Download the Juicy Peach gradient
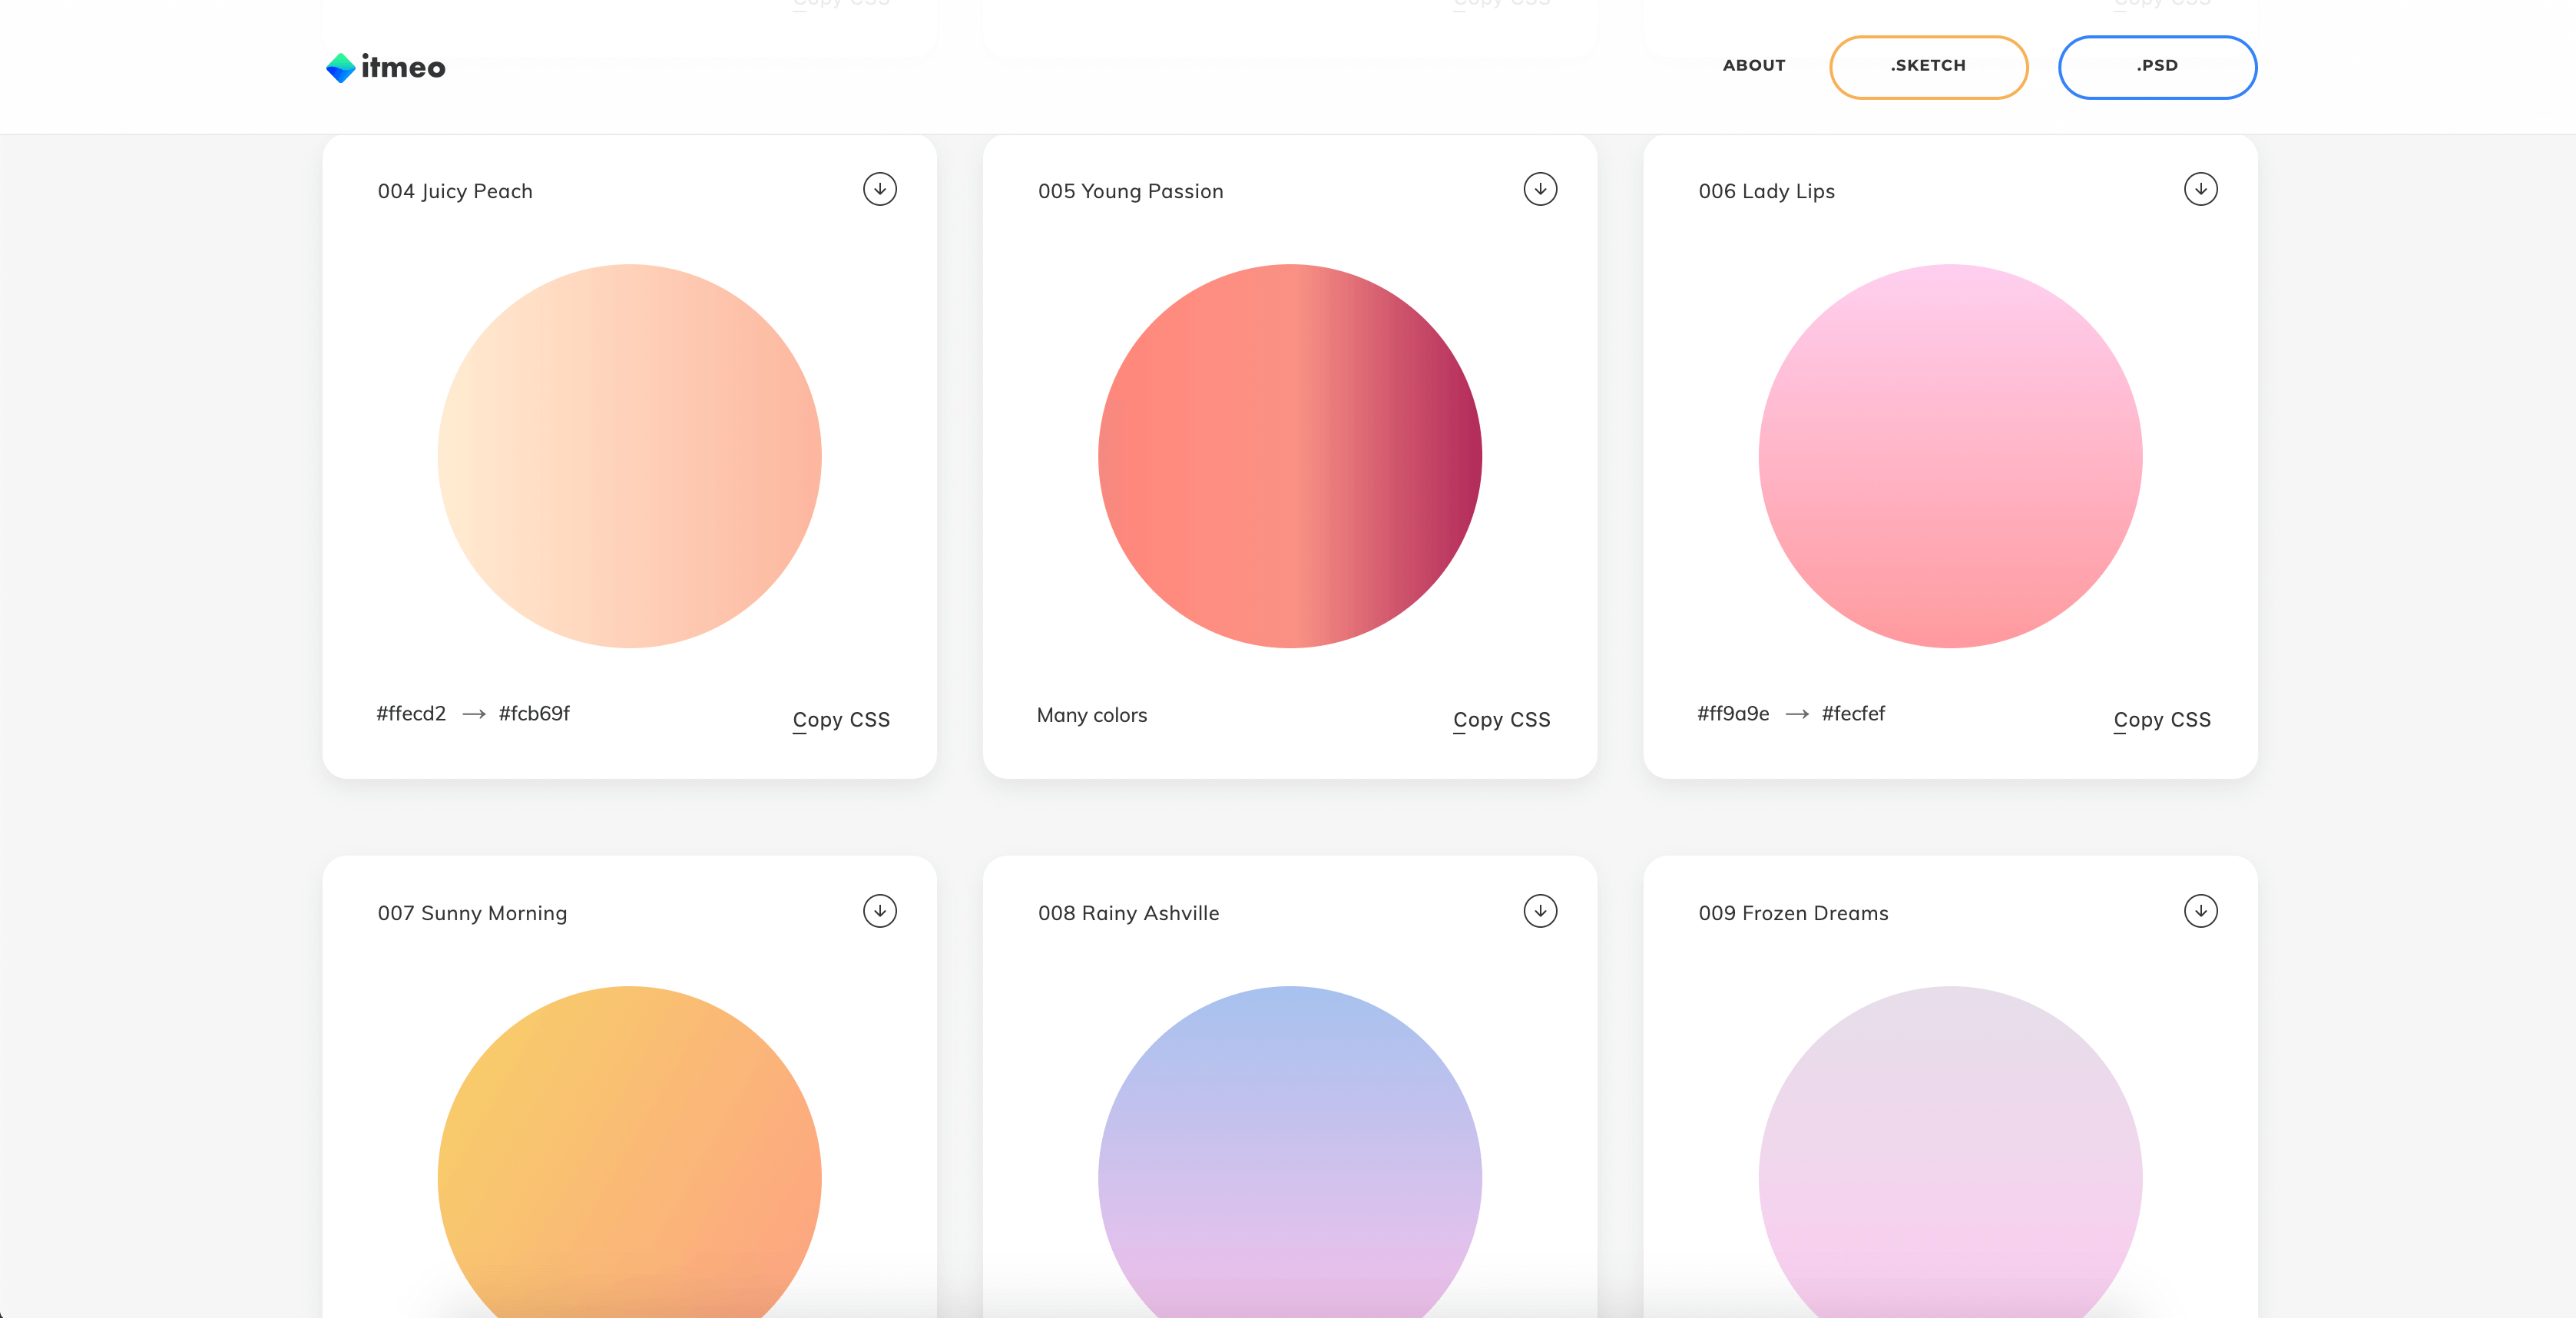 (879, 189)
